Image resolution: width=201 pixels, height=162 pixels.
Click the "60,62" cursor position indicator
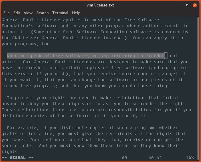(x=155, y=158)
